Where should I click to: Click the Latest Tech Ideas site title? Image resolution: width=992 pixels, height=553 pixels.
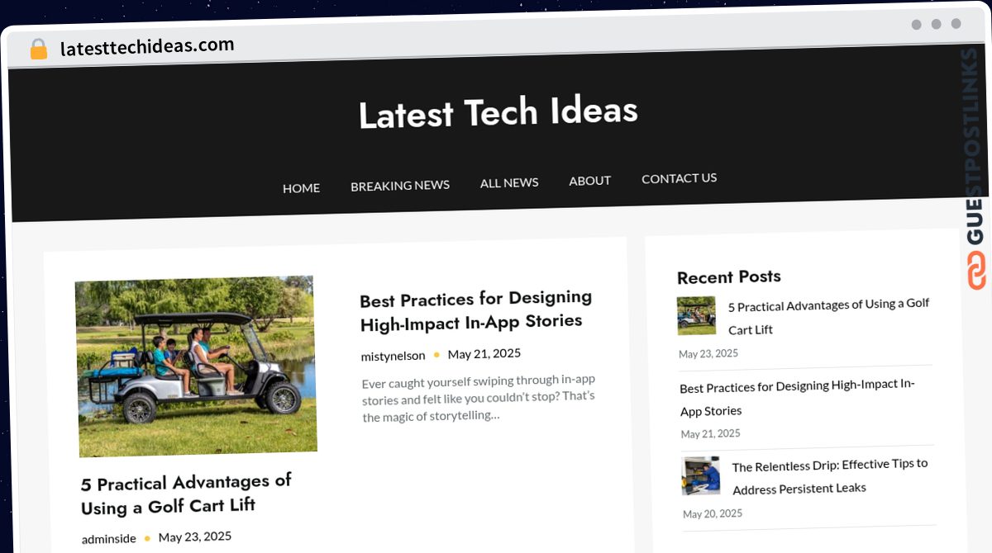pyautogui.click(x=498, y=113)
